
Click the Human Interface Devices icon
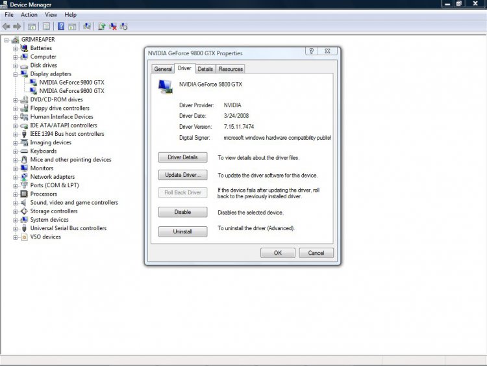[24, 117]
